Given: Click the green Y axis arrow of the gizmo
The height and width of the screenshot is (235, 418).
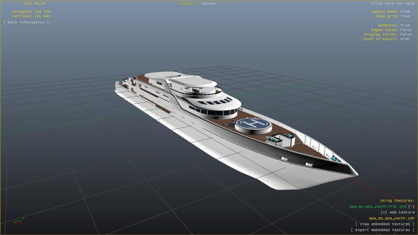Looking at the screenshot, I should (x=24, y=217).
